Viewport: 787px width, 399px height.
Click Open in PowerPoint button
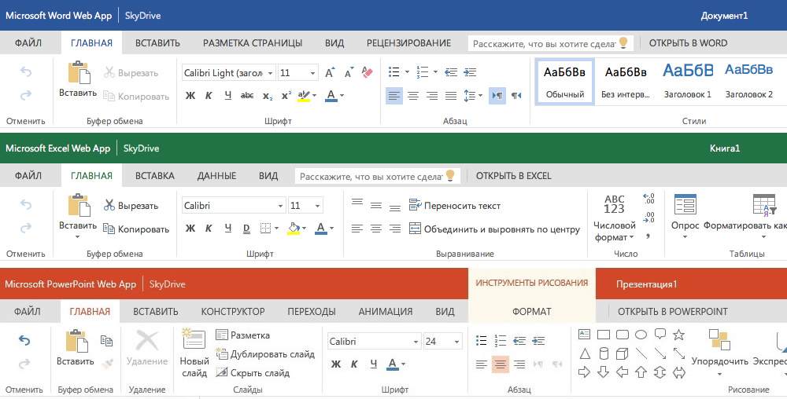point(673,311)
